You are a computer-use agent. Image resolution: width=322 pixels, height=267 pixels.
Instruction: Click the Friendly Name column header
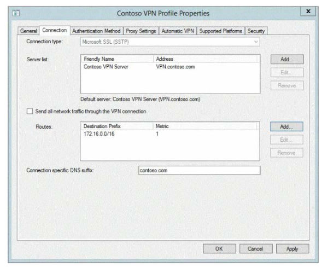pyautogui.click(x=117, y=59)
